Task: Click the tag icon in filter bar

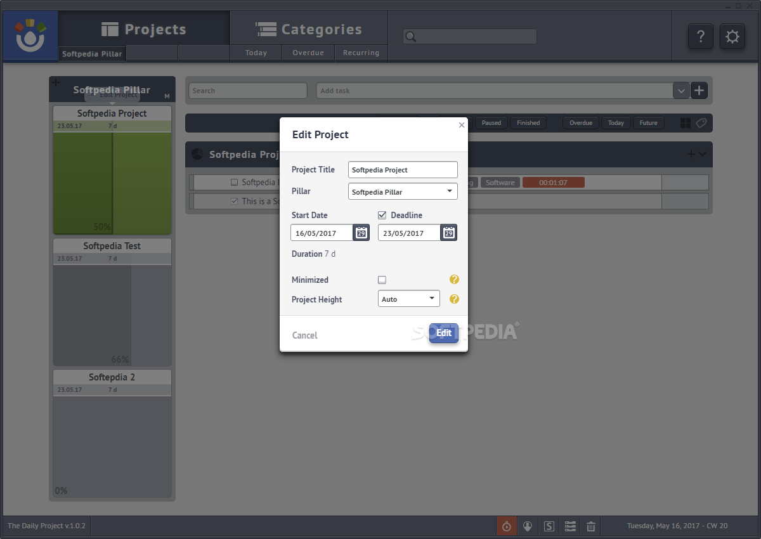Action: (x=701, y=123)
